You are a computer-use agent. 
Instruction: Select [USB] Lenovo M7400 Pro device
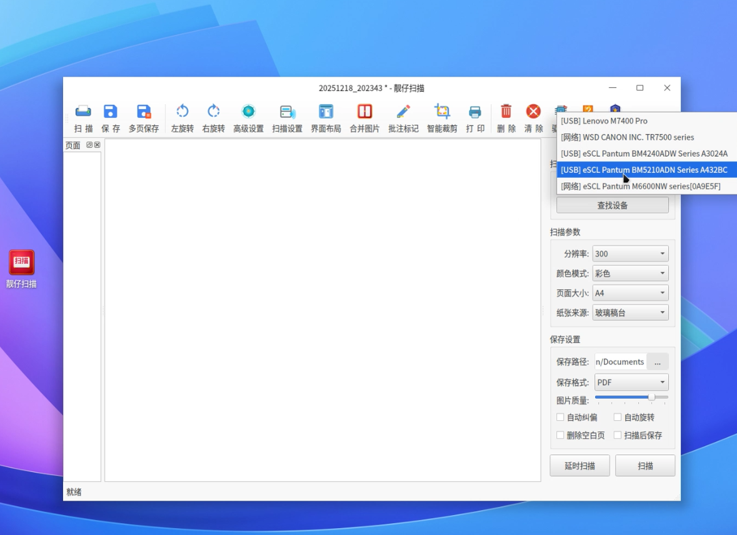click(x=647, y=120)
